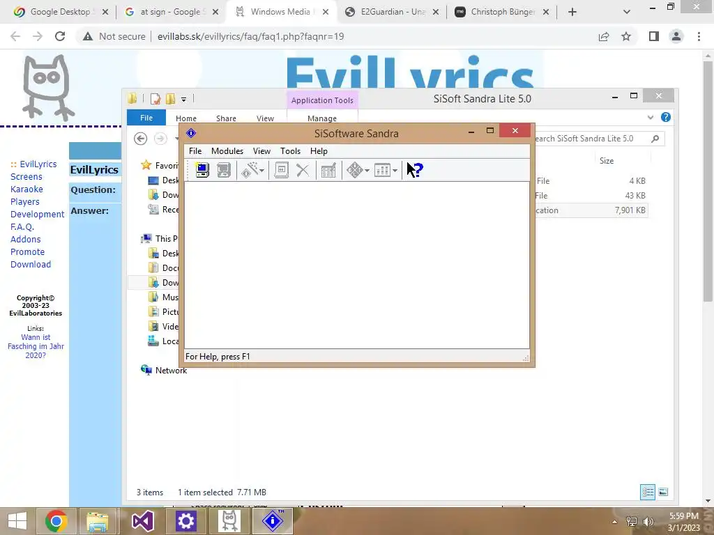Click the grid view layout icon in Sandra
714x535 pixels.
(382, 170)
